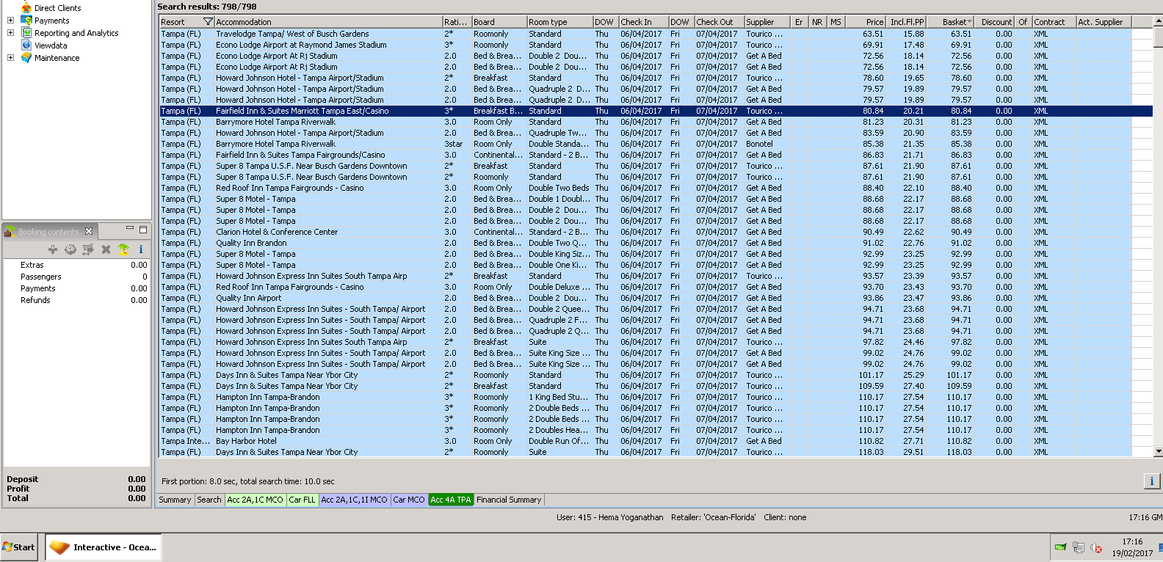
Task: Click the info button below the results table
Action: point(1151,481)
